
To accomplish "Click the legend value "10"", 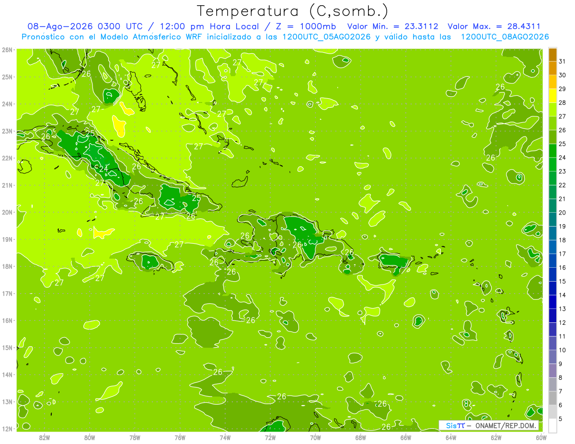I will tap(562, 350).
